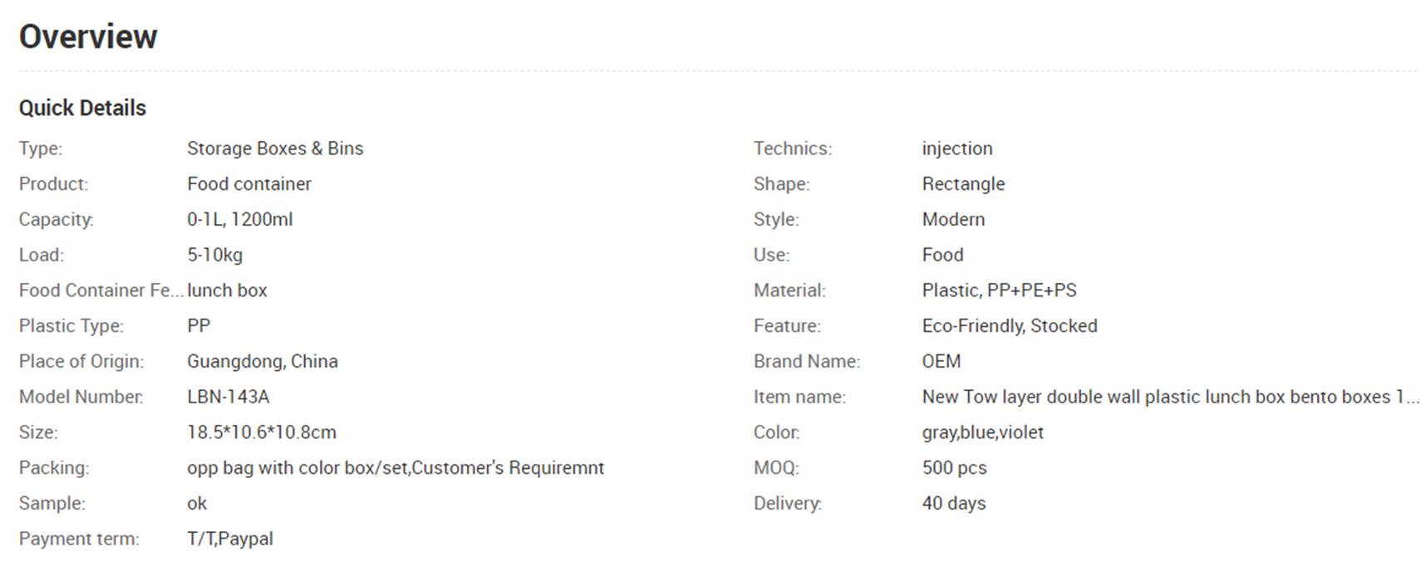This screenshot has width=1421, height=566.
Task: Click the Overview heading
Action: [88, 37]
